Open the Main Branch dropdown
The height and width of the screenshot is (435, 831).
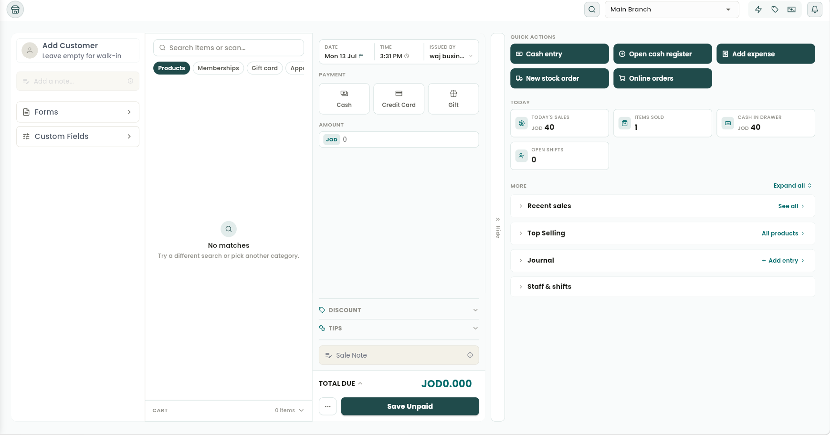click(x=672, y=10)
